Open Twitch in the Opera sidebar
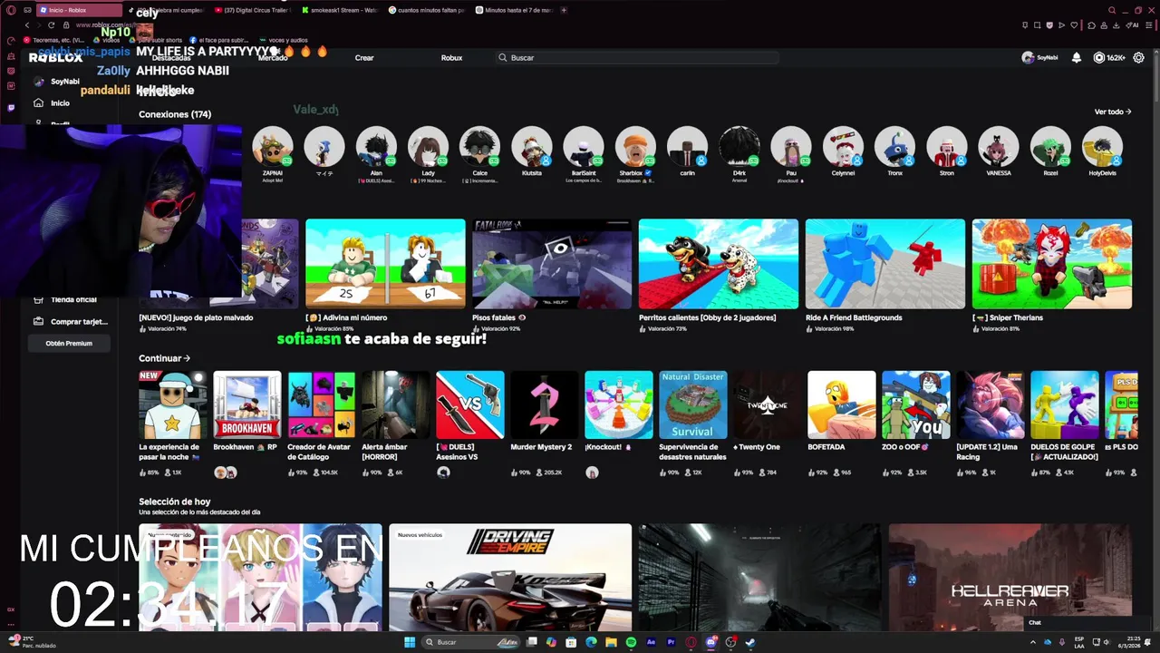Image resolution: width=1160 pixels, height=653 pixels. pos(11,108)
